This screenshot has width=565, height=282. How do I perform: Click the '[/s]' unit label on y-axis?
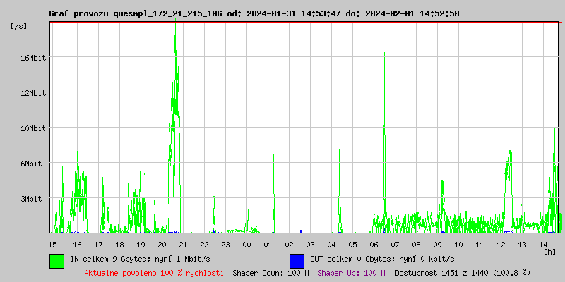pyautogui.click(x=19, y=26)
